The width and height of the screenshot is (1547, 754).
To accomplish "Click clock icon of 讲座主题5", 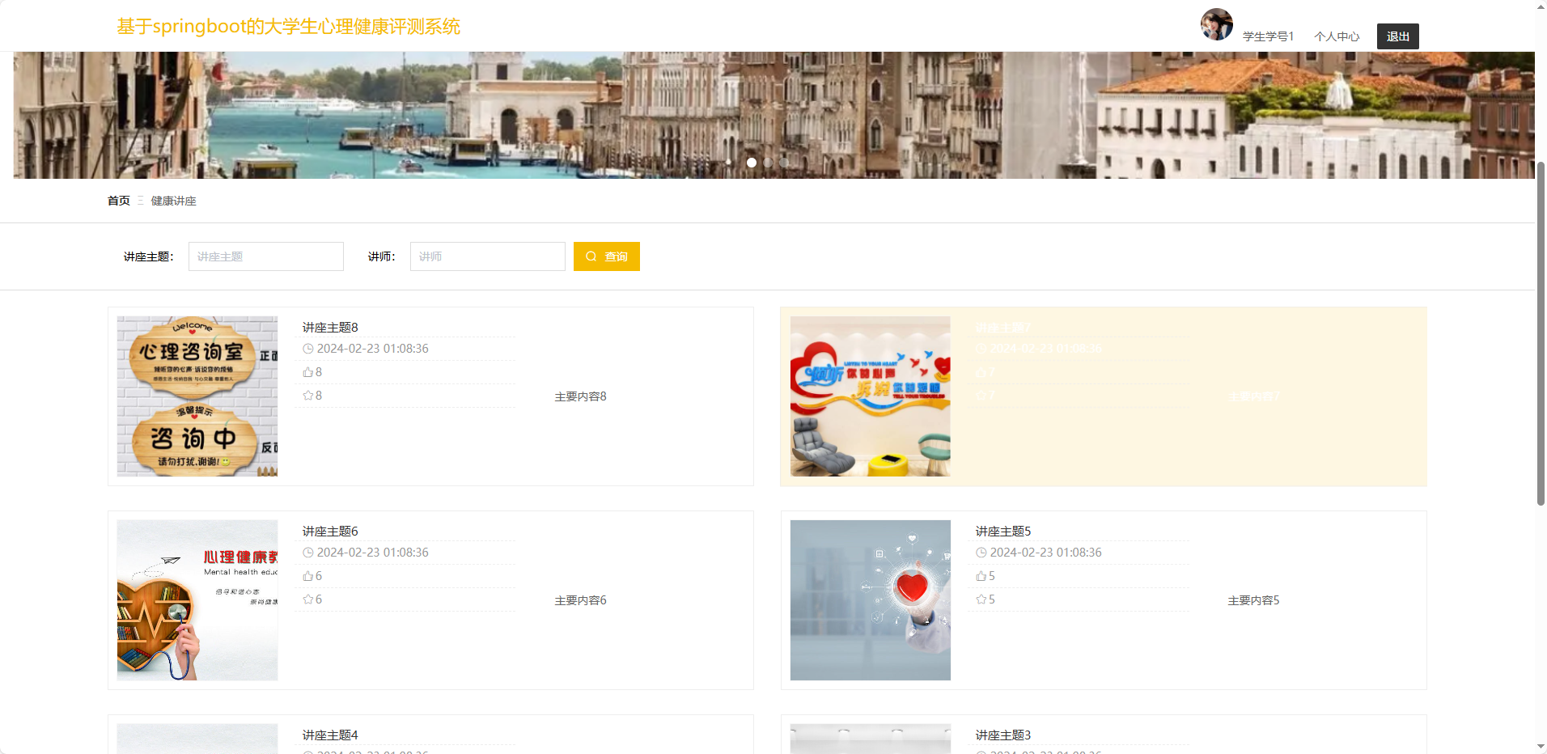I will coord(981,553).
